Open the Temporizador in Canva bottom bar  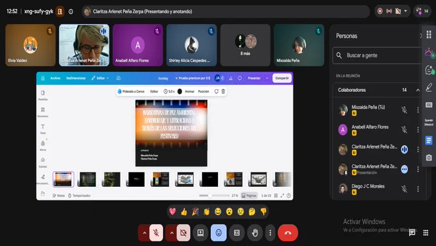[80, 195]
